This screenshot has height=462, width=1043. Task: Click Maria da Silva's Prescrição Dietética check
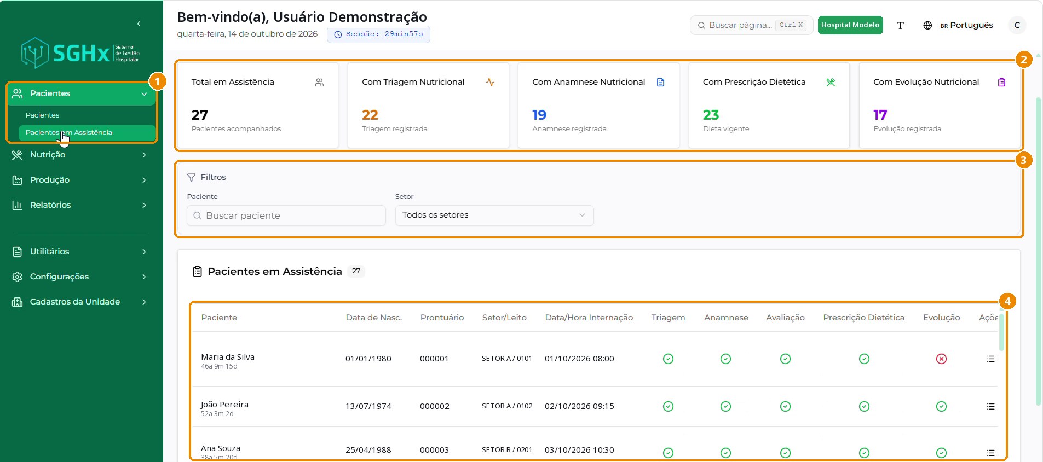click(864, 359)
